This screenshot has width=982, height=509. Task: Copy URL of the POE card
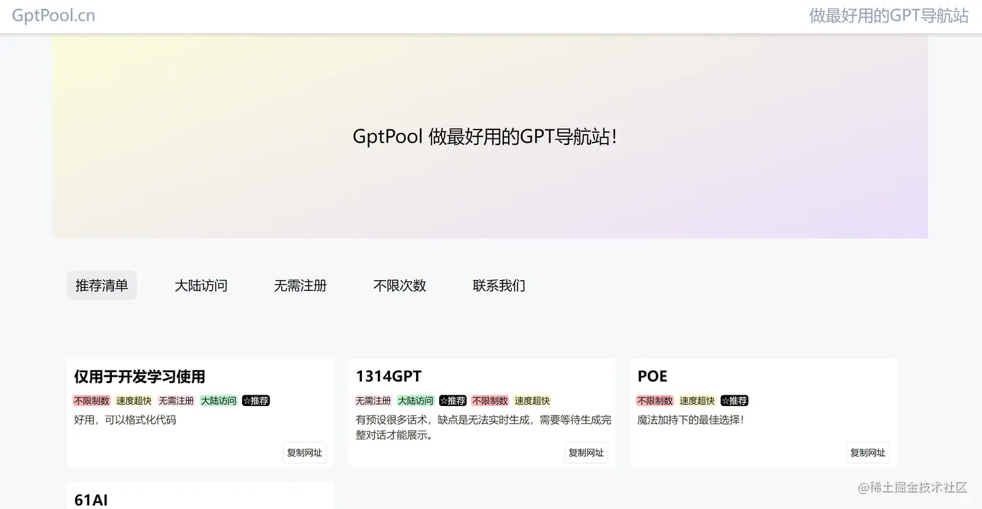pos(868,452)
